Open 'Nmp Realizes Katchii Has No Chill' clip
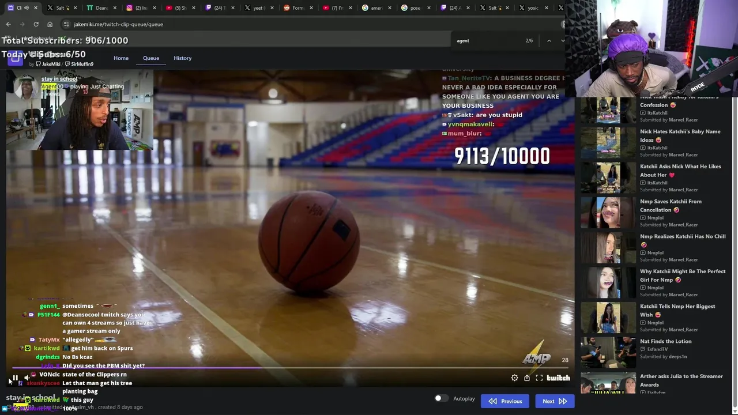This screenshot has height=415, width=738. pyautogui.click(x=683, y=240)
